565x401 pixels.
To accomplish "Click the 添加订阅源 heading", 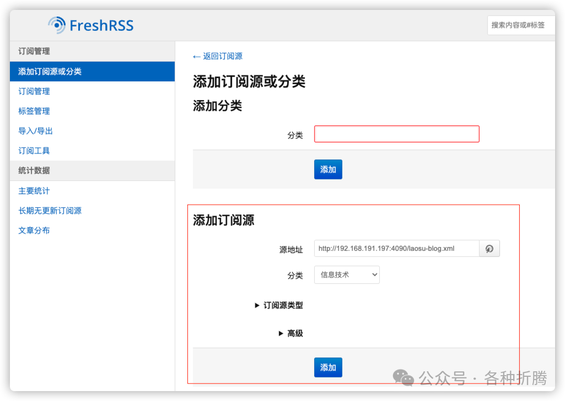I will click(224, 220).
